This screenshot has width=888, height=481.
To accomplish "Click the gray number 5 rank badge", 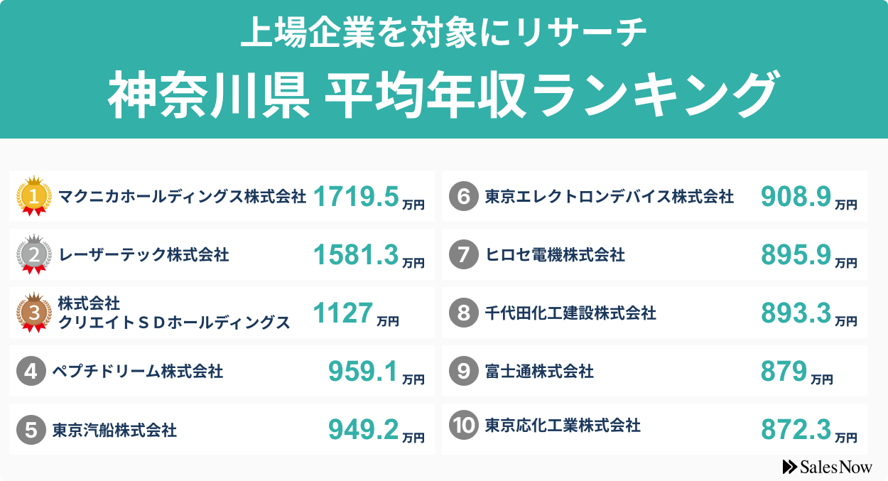I will pos(31,430).
